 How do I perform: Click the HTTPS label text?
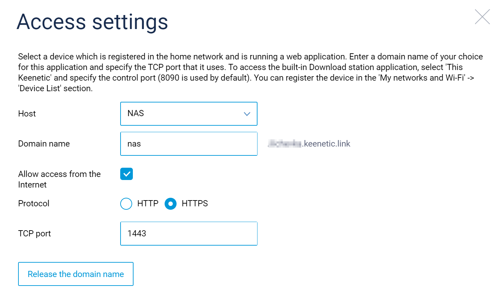click(x=195, y=204)
